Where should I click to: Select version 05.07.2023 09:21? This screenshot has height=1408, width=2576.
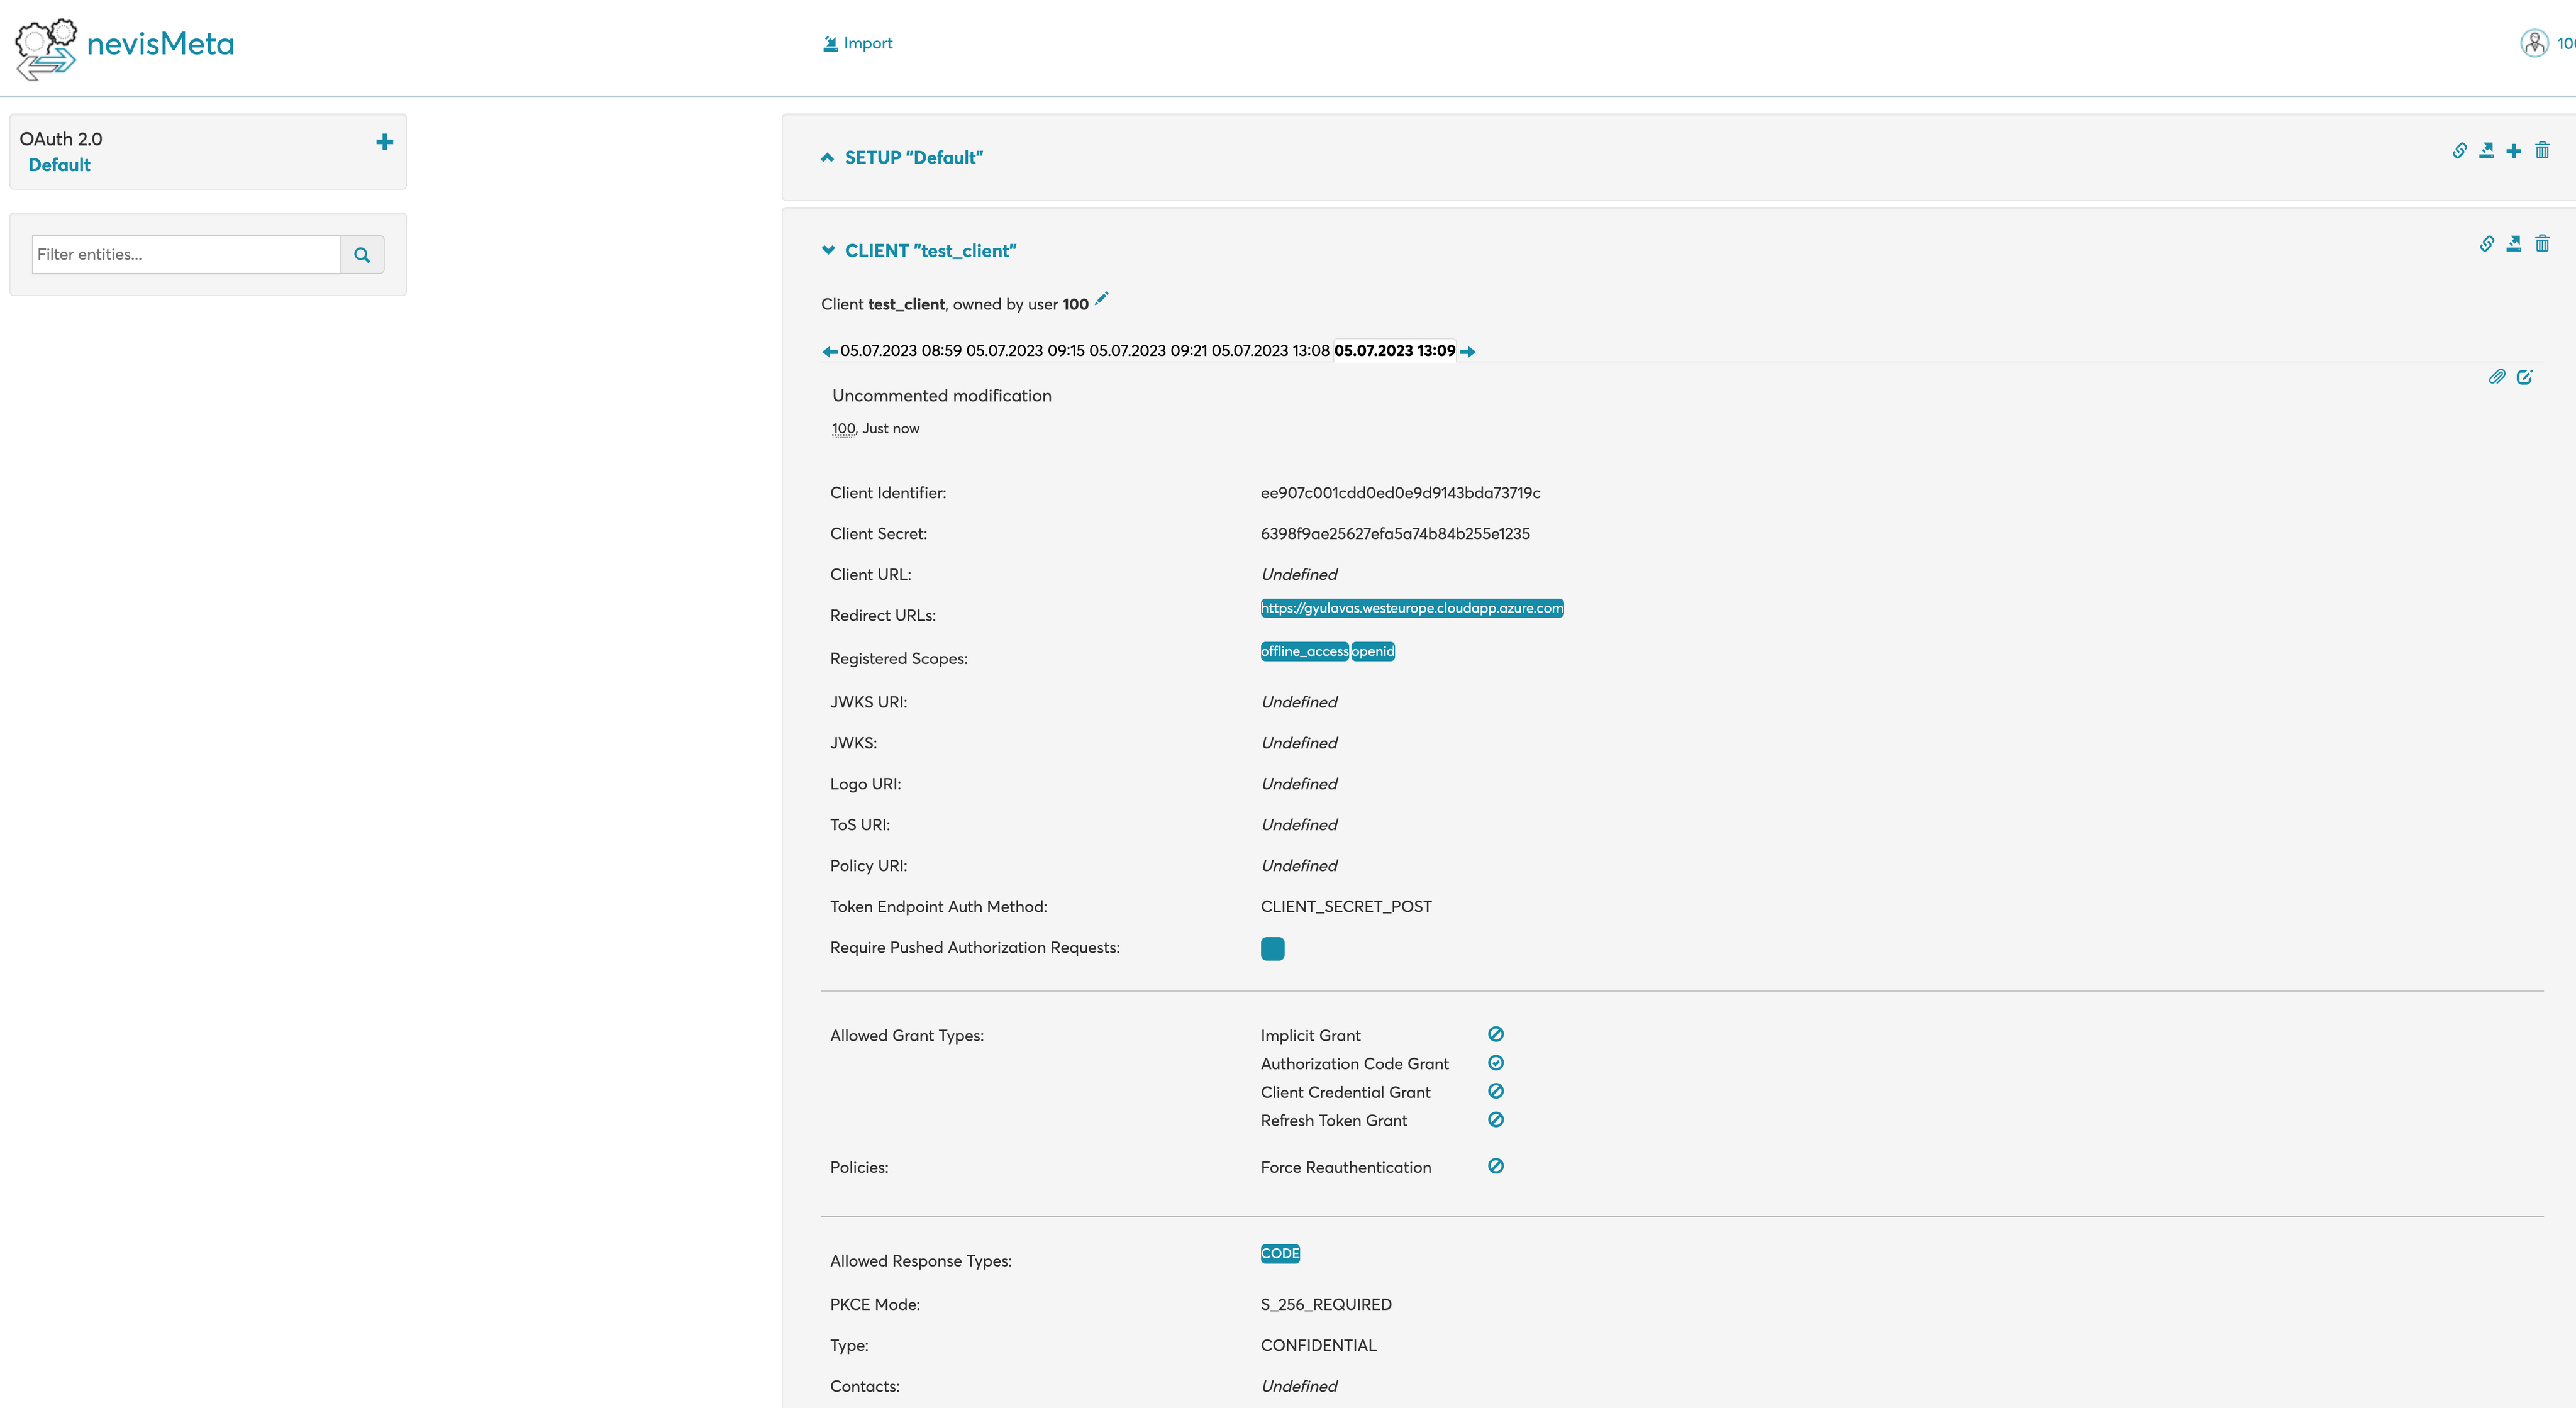pos(1148,351)
